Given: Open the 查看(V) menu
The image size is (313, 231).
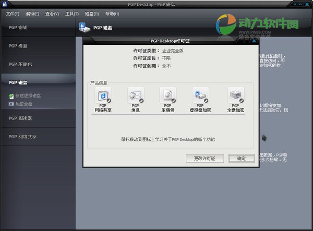Looking at the screenshot, I should [52, 14].
